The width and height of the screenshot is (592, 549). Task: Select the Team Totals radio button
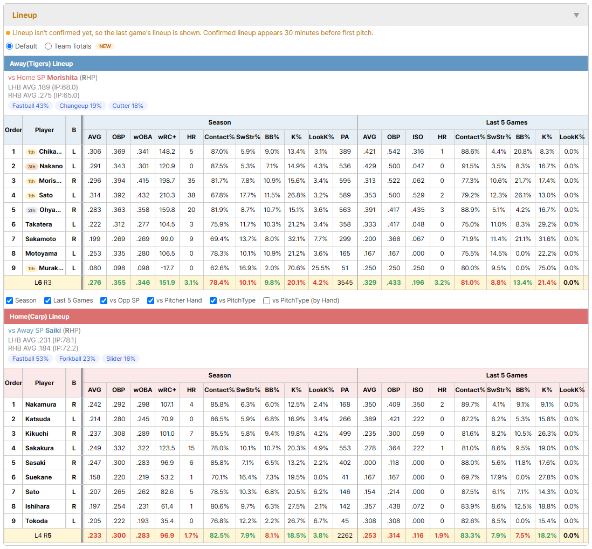48,46
